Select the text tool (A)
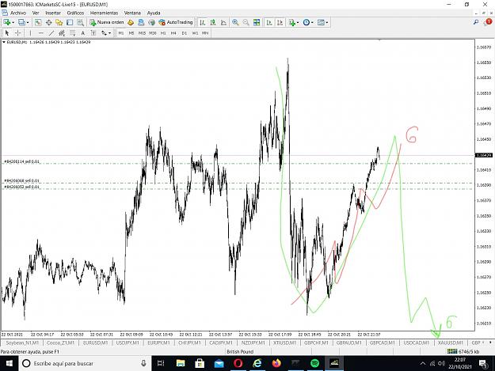The width and height of the screenshot is (495, 371). [82, 32]
